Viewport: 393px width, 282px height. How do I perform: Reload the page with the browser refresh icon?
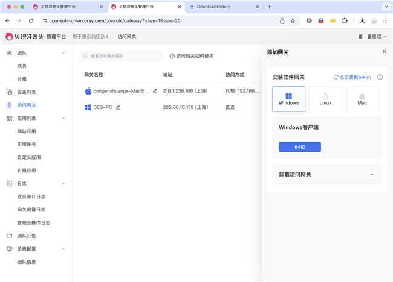(x=31, y=20)
